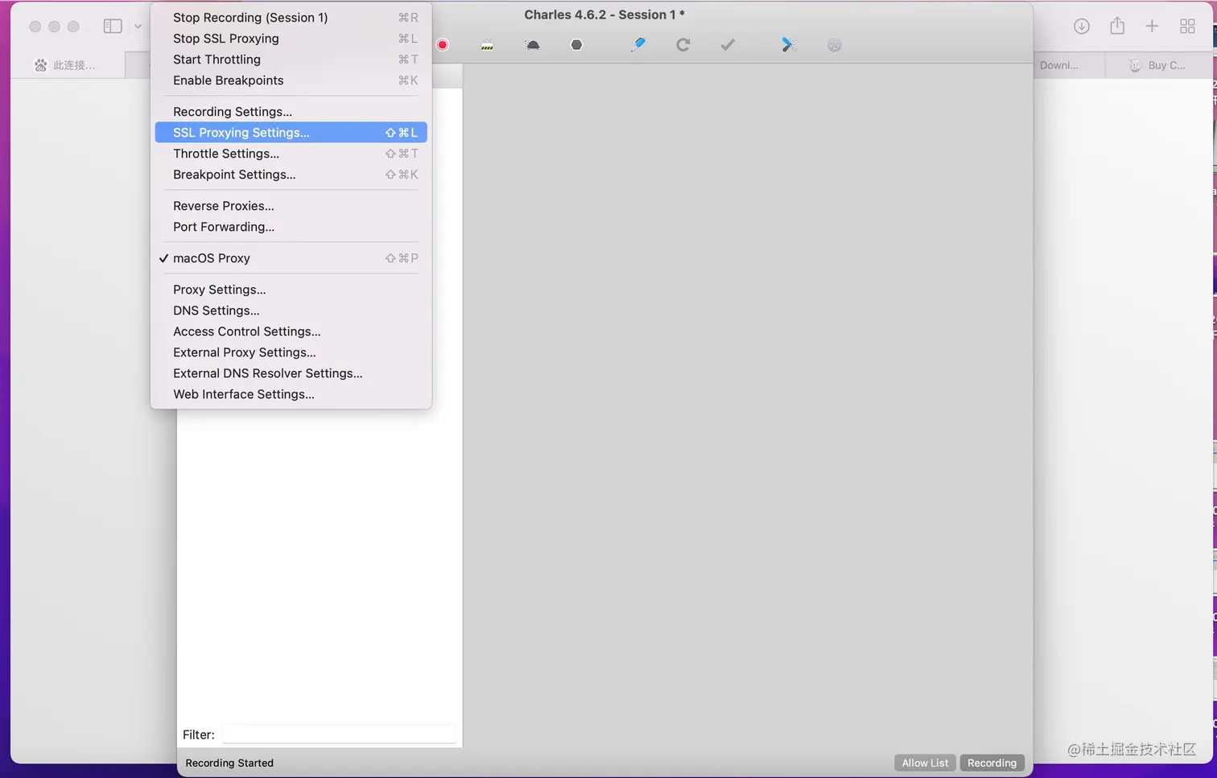Viewport: 1217px width, 778px height.
Task: Open Port Forwarding...
Action: (291, 226)
